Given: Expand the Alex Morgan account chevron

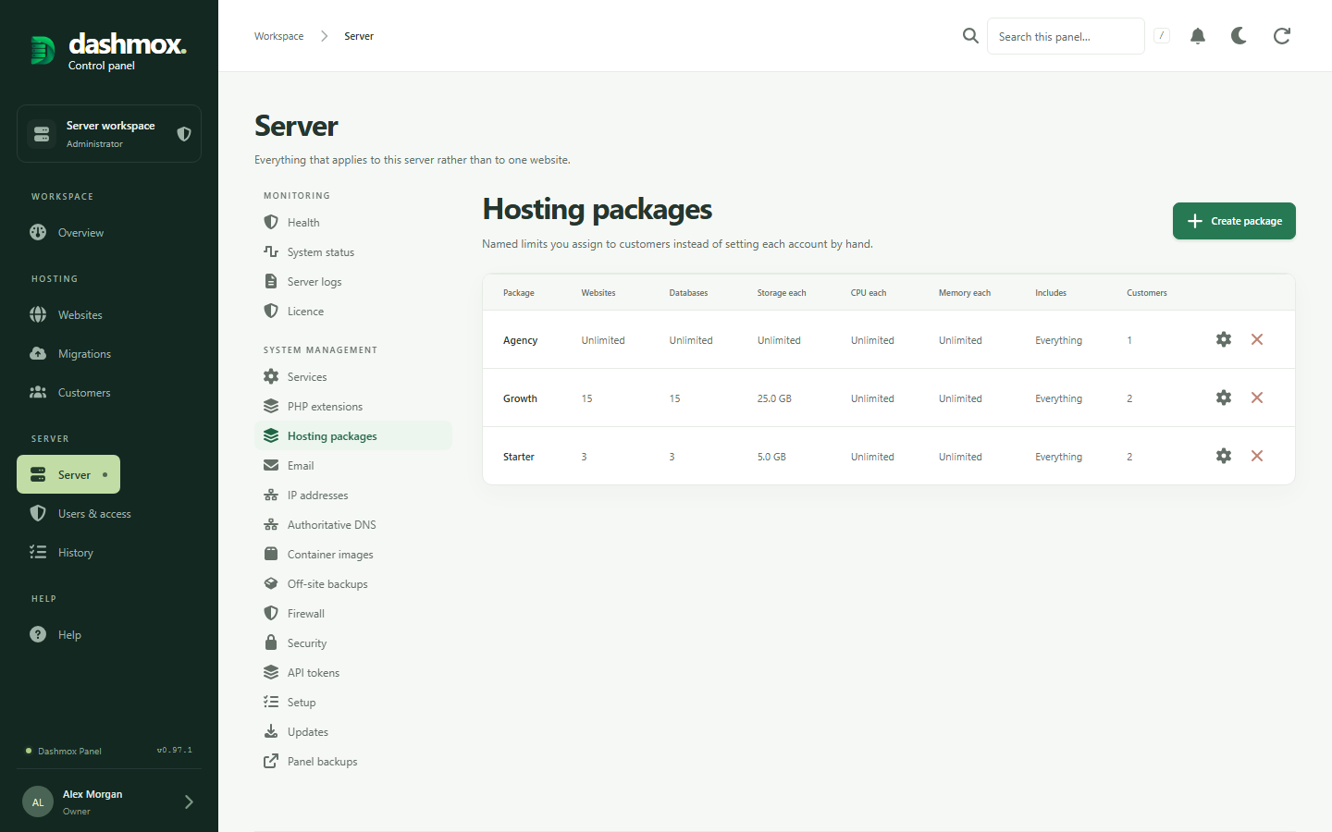Looking at the screenshot, I should 189,802.
